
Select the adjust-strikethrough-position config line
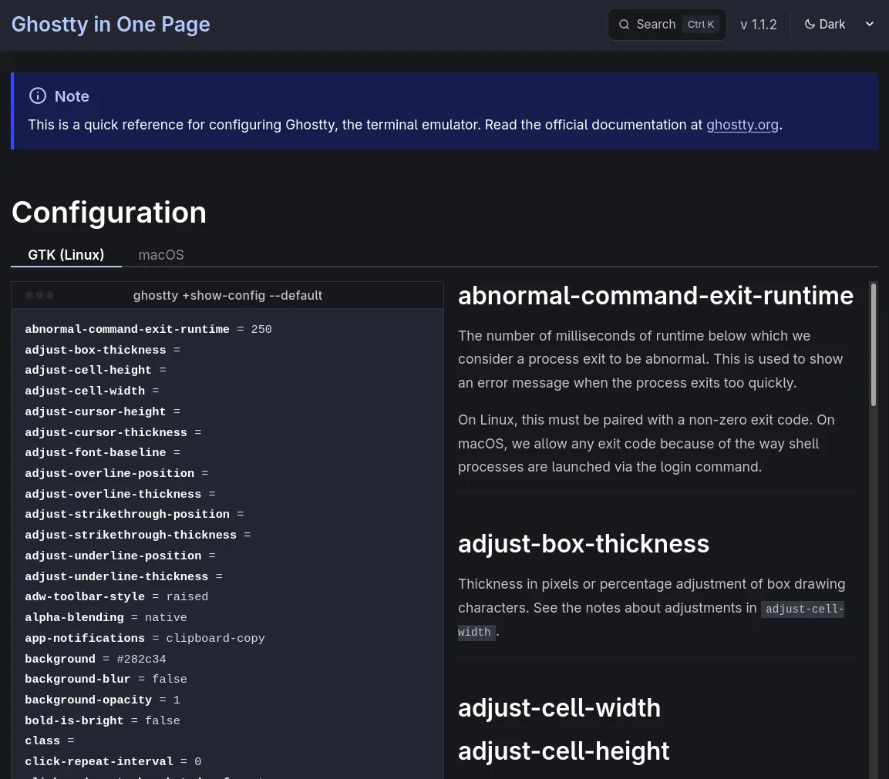[134, 514]
